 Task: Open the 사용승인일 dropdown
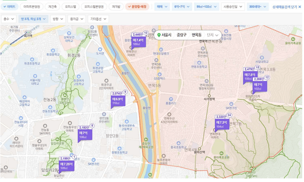coord(233,6)
